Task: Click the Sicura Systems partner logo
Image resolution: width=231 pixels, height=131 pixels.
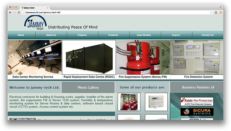Action: click(197, 112)
